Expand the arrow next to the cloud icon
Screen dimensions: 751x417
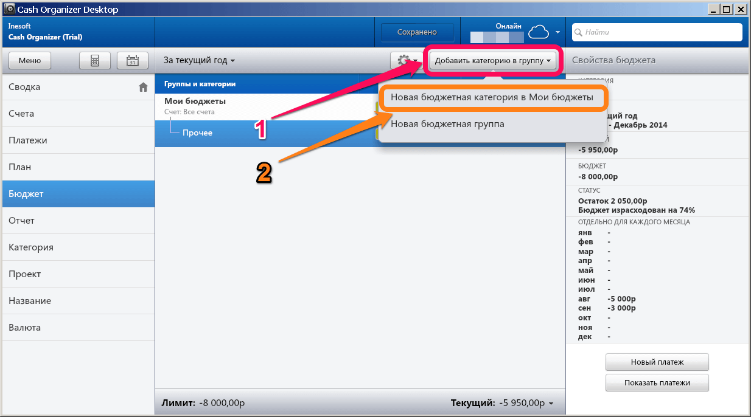point(557,32)
